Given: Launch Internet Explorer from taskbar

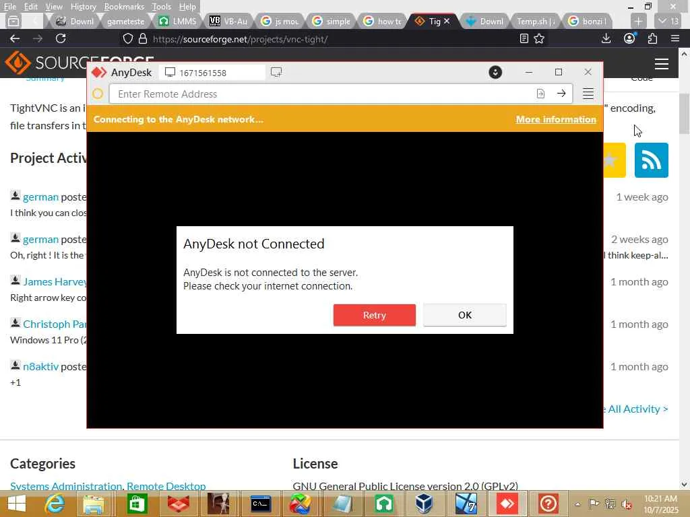Looking at the screenshot, I should [x=55, y=504].
